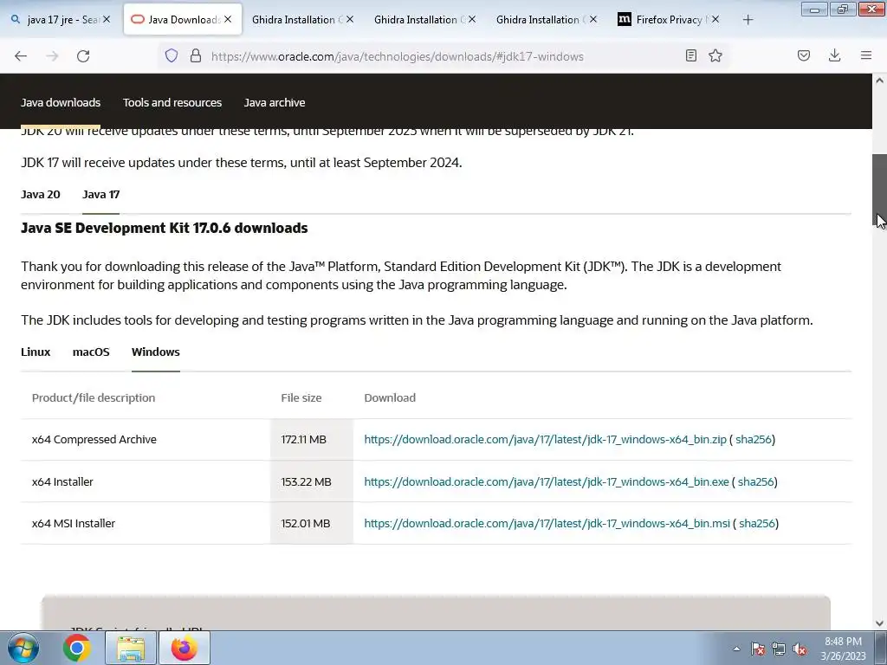Click the page scrollbar up arrow
887x665 pixels.
[880, 81]
